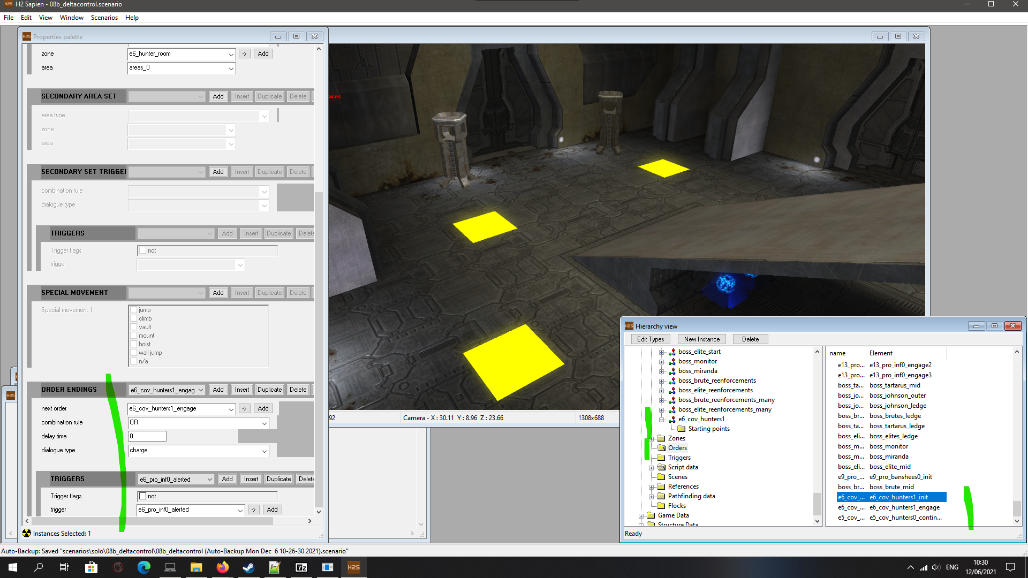This screenshot has height=578, width=1028.
Task: Open the Window menu
Action: pos(71,18)
